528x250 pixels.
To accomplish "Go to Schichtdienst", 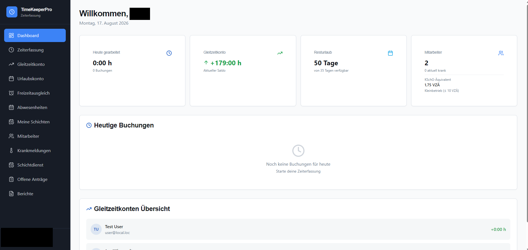I will 35,165.
